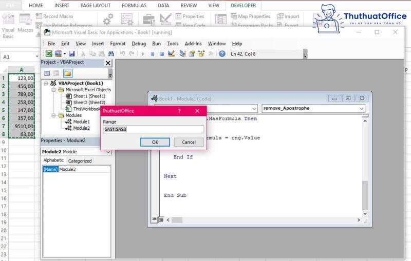Open the Window menu
Screen dimensions: 411x261
(x=217, y=44)
